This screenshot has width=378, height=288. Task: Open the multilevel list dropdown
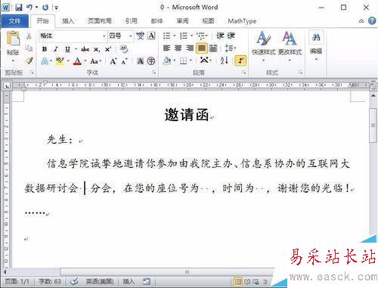click(x=207, y=36)
